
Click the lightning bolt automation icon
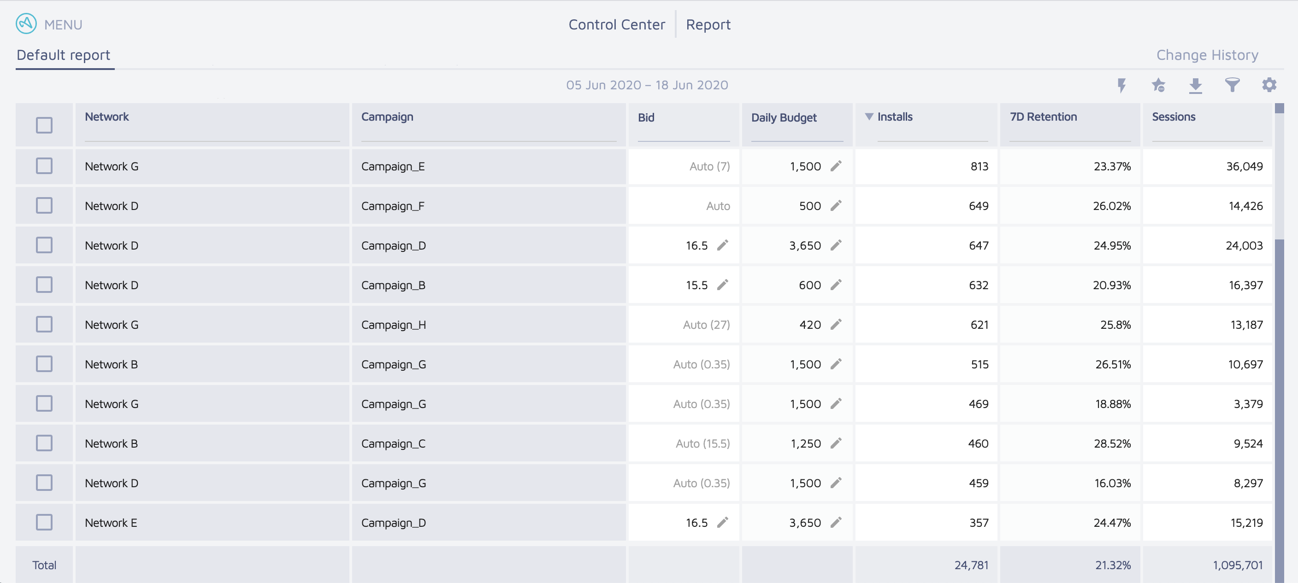tap(1121, 85)
